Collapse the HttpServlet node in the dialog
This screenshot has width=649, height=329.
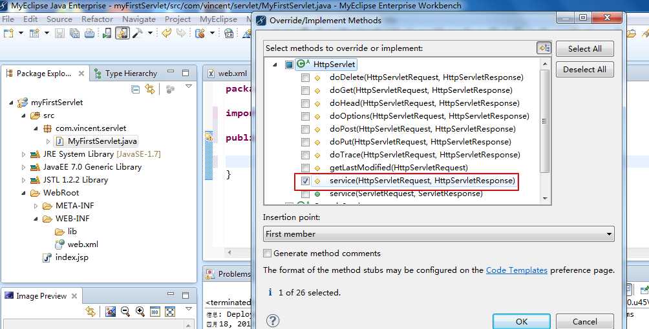275,65
